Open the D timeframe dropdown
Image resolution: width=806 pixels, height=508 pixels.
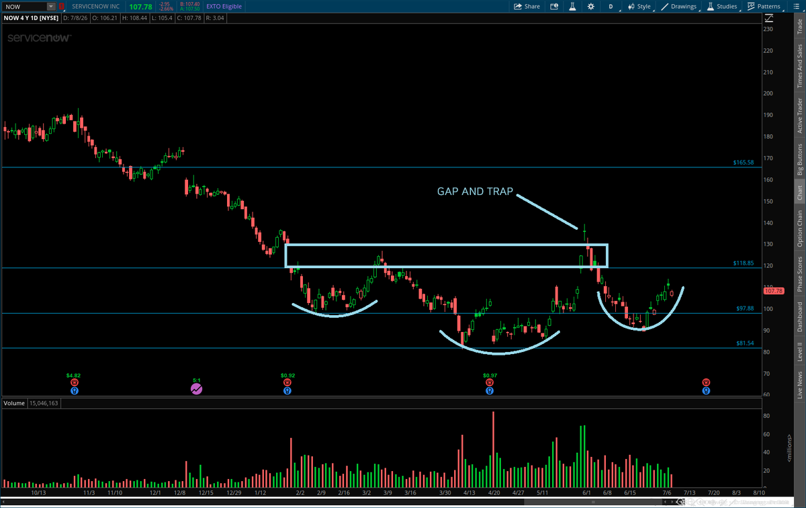611,6
